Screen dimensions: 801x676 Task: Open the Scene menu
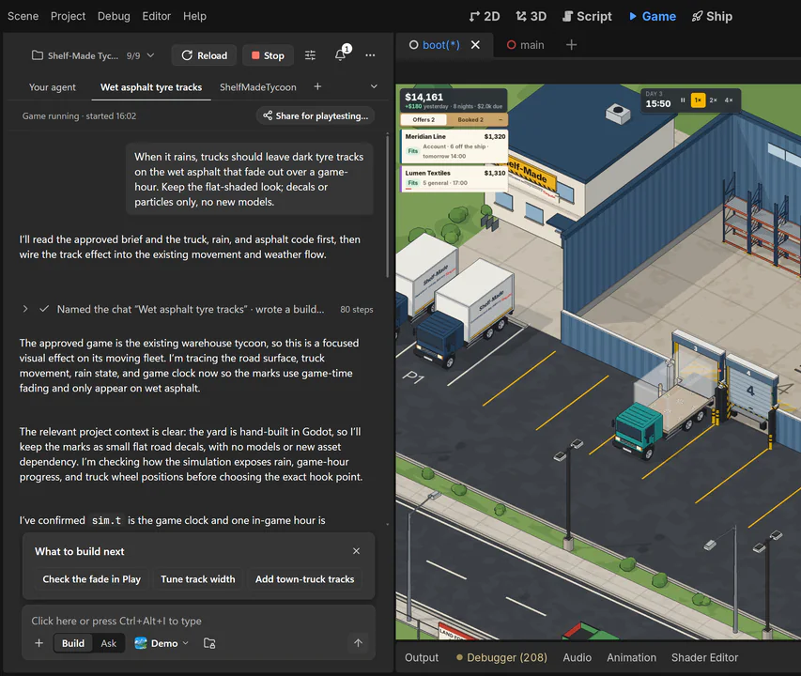(x=23, y=16)
